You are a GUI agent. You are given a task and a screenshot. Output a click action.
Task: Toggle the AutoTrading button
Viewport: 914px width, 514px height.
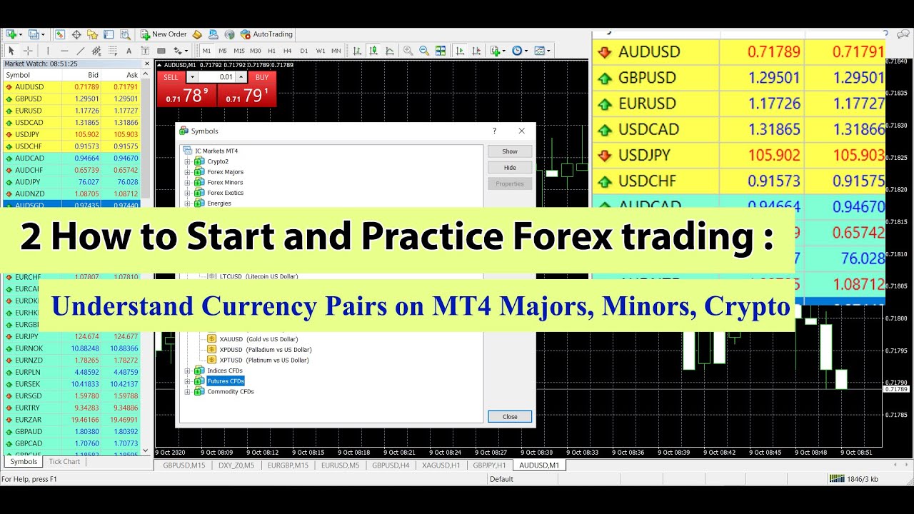click(x=266, y=34)
